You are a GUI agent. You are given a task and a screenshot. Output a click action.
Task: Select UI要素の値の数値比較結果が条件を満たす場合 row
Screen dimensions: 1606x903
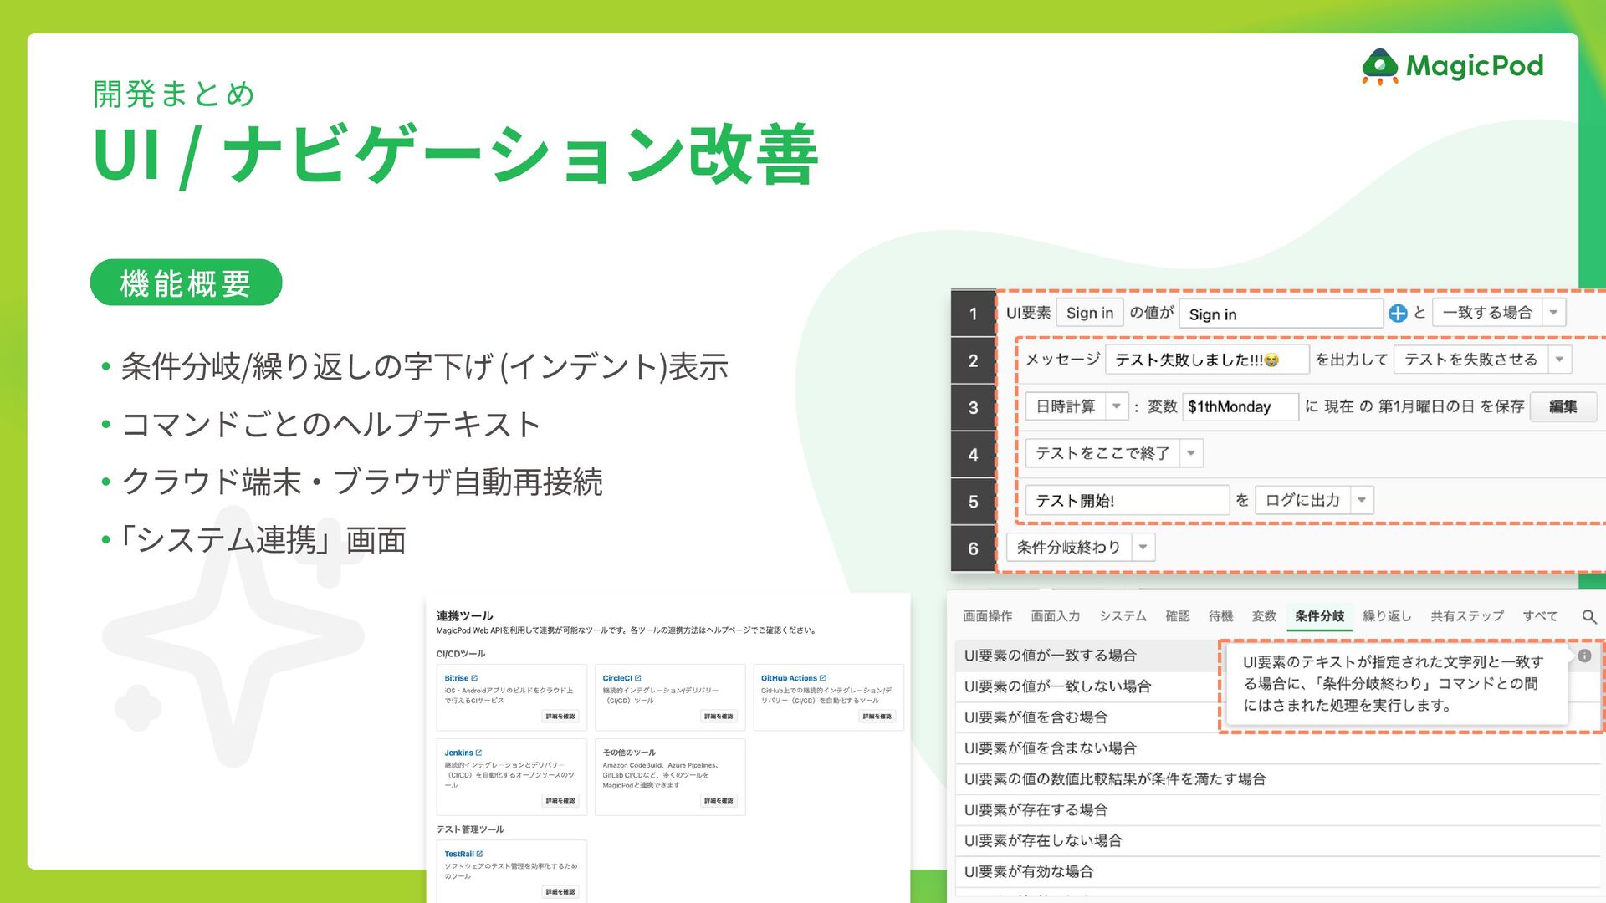point(1278,779)
